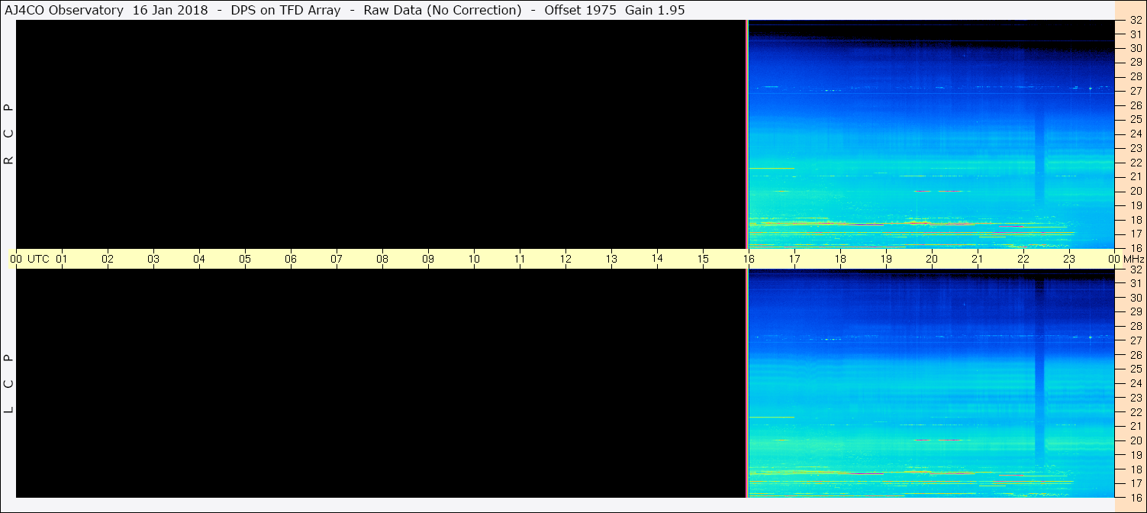
Task: Pick hour 09 on the UTC time axis
Action: pos(428,259)
